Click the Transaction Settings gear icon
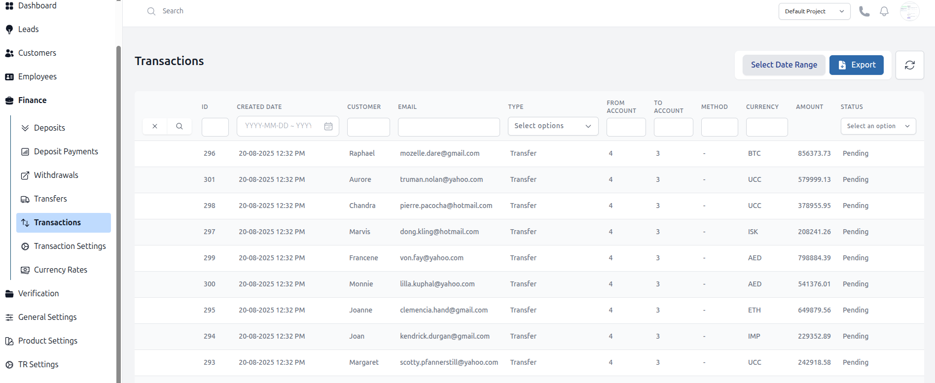Image resolution: width=935 pixels, height=383 pixels. click(x=25, y=246)
